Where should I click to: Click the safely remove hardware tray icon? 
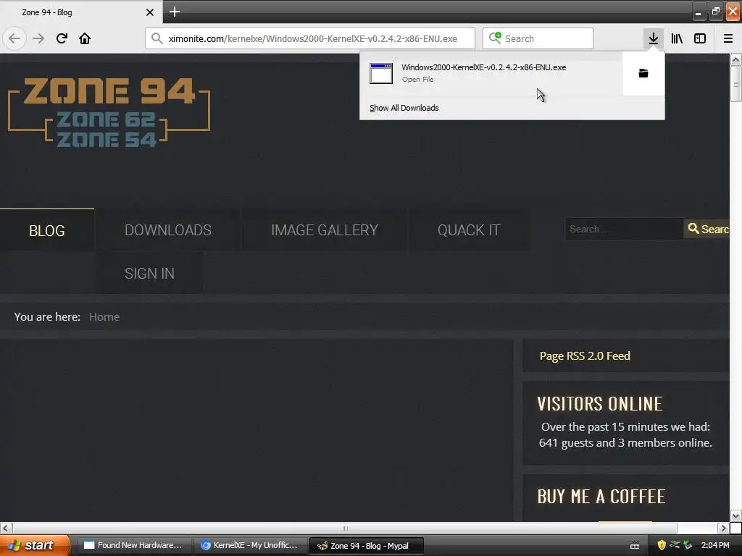688,545
